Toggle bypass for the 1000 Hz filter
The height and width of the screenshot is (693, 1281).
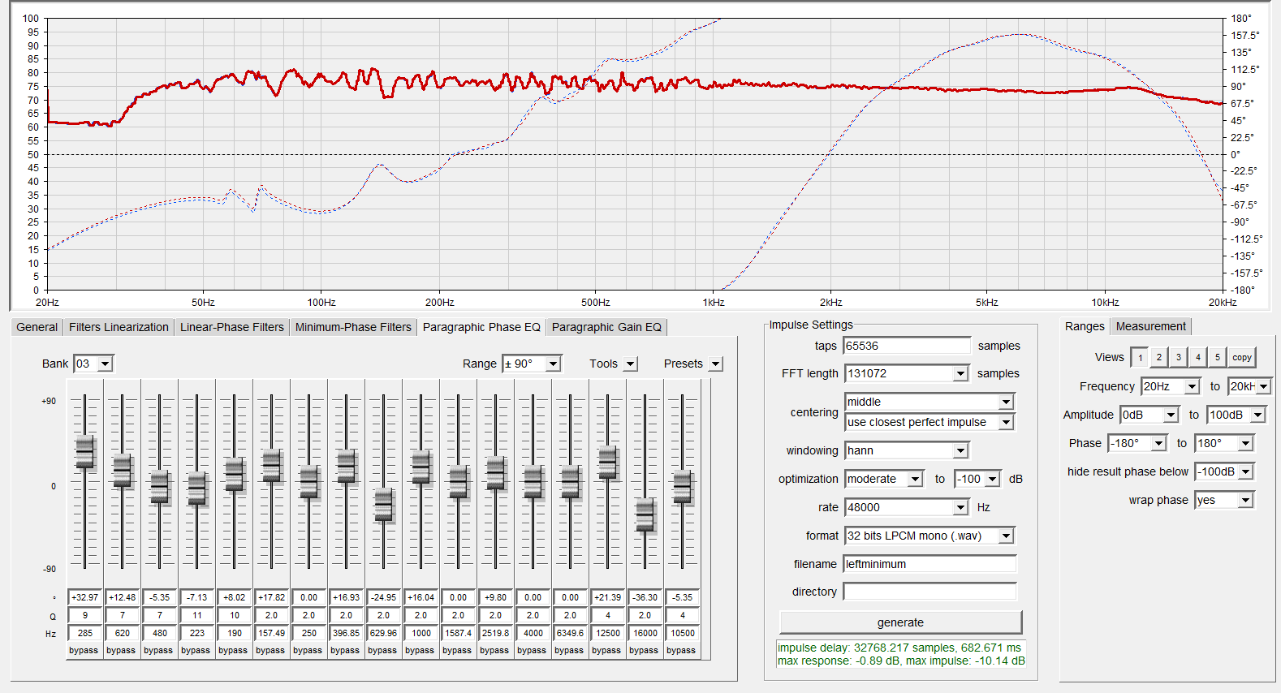(420, 650)
